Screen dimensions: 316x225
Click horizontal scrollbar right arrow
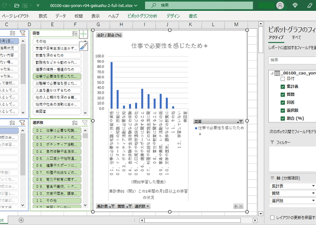coord(255,220)
